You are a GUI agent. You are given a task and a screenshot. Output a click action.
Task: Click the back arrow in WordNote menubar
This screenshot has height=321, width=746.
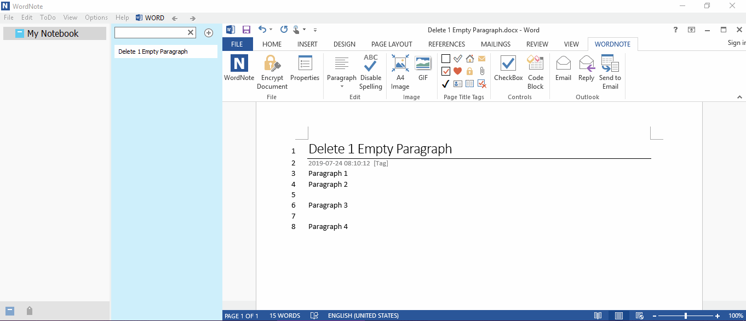coord(175,18)
